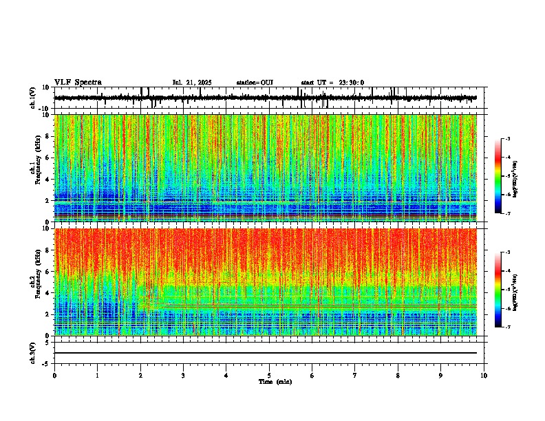
Task: Click the time axis tick label "3"
Action: click(183, 376)
